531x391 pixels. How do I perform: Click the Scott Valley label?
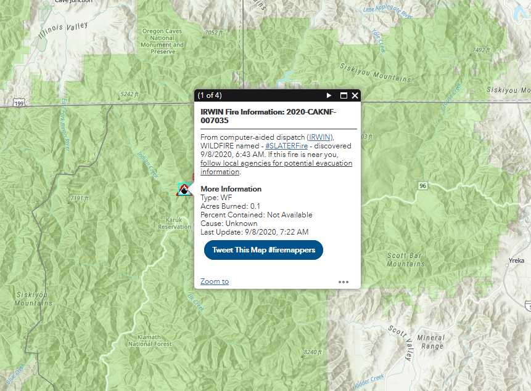tap(401, 342)
